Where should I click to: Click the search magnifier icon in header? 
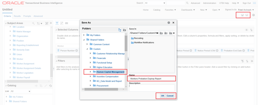click(187, 3)
